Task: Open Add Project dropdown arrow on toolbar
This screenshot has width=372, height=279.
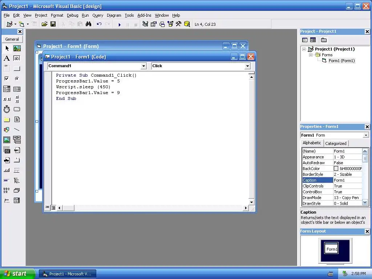Action: [15, 24]
